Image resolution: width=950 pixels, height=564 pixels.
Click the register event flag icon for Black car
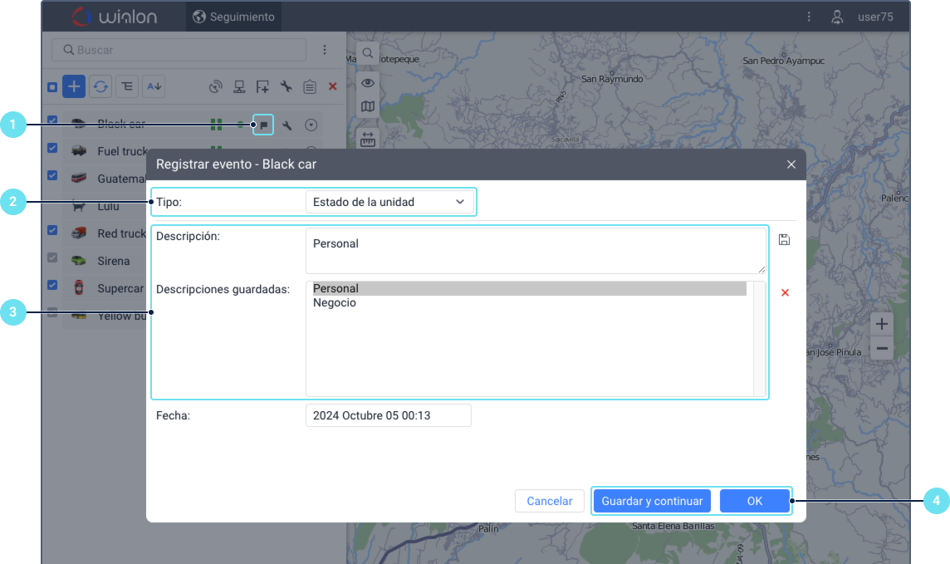pyautogui.click(x=263, y=125)
